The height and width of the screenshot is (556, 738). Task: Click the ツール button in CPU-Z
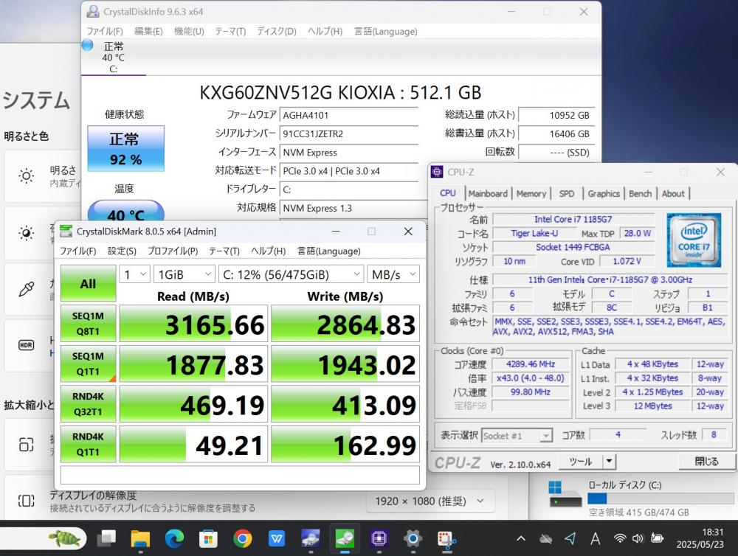(581, 462)
